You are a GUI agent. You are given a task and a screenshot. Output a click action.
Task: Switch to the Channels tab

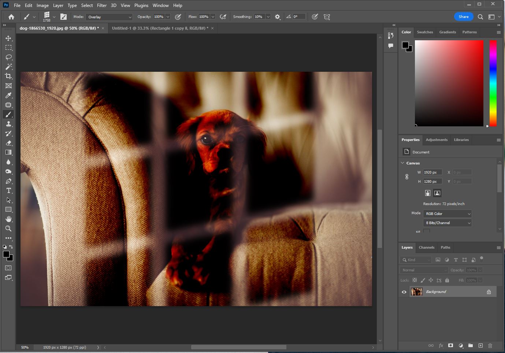coord(427,248)
